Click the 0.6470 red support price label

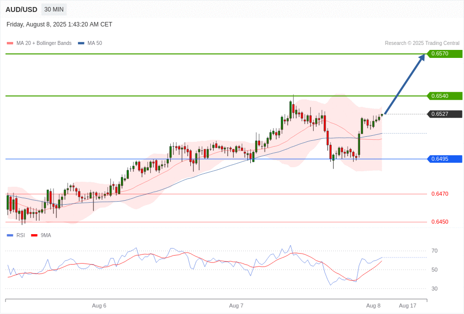(x=440, y=194)
